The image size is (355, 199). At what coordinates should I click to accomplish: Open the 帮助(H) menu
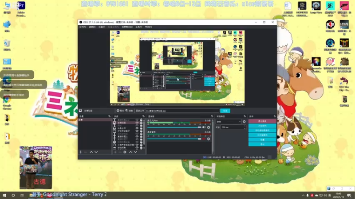point(148,27)
